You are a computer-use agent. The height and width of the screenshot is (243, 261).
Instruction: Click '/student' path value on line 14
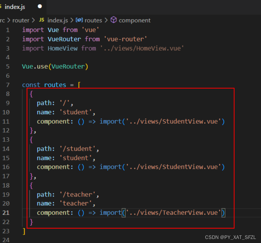tap(77, 149)
